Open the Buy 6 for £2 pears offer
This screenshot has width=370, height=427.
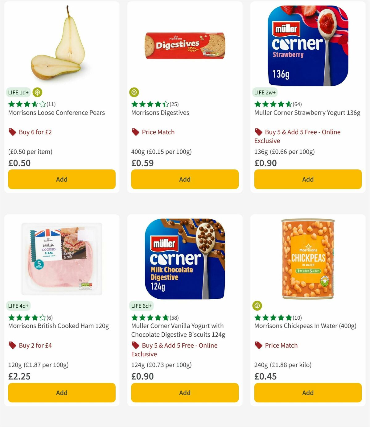click(x=35, y=132)
